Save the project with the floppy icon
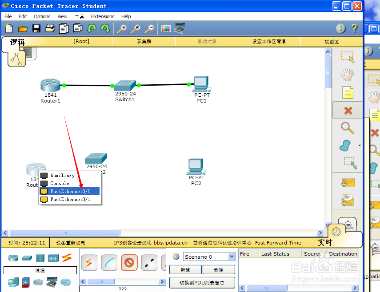The height and width of the screenshot is (292, 380). click(36, 28)
